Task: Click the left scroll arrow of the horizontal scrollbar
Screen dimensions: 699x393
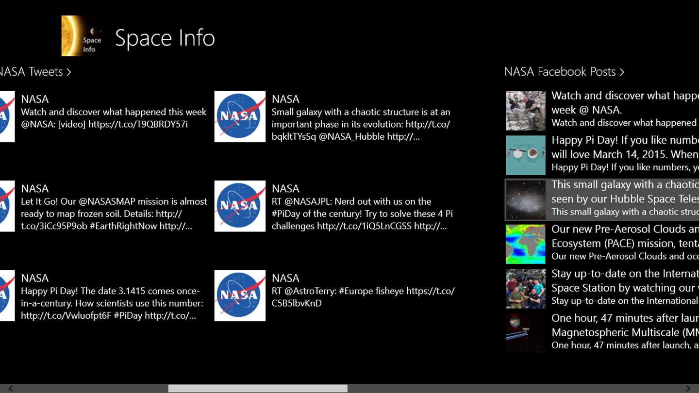Action: pos(11,389)
